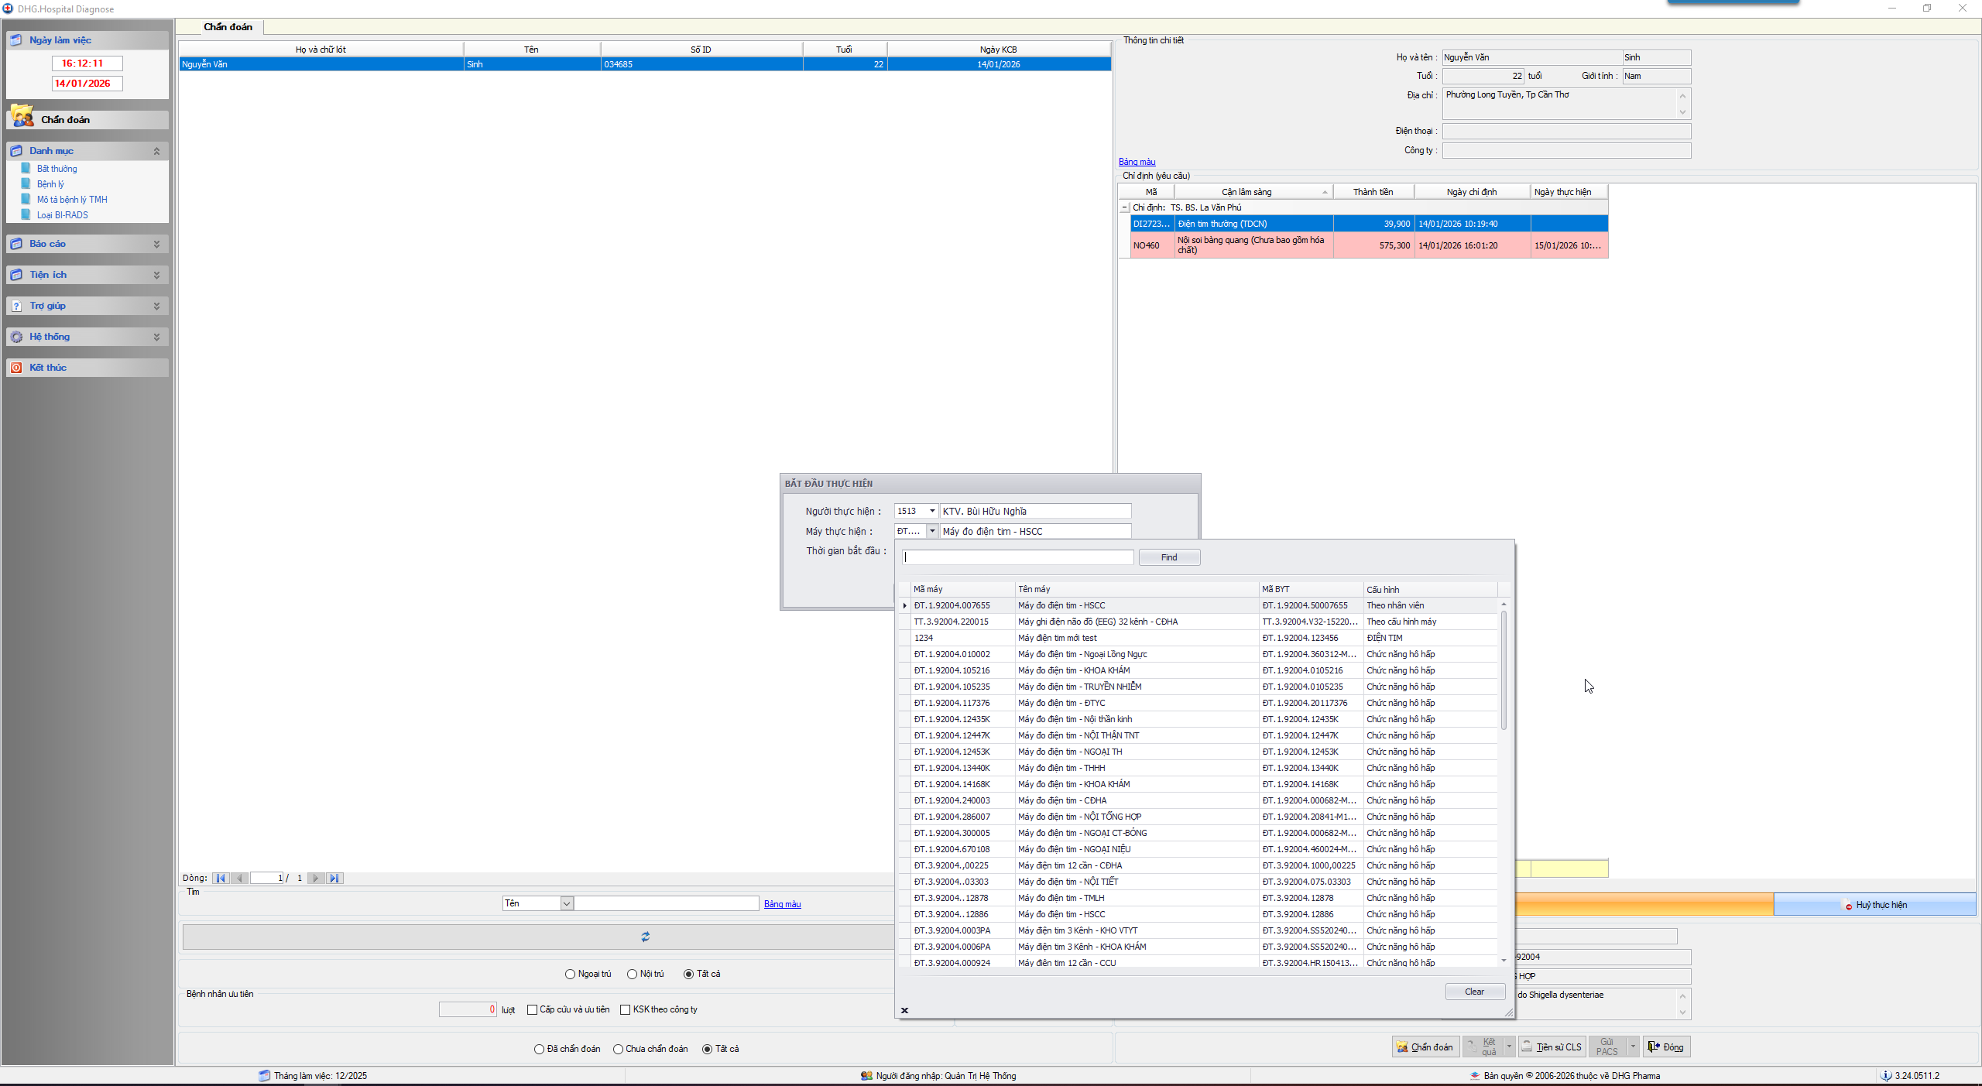
Task: Click the Kết thúc power icon in the sidebar
Action: [16, 368]
